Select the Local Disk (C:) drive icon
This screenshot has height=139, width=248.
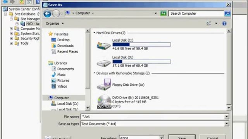pyautogui.click(x=104, y=46)
